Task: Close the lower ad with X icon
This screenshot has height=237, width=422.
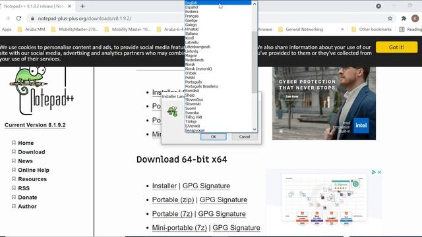Action: [x=380, y=172]
